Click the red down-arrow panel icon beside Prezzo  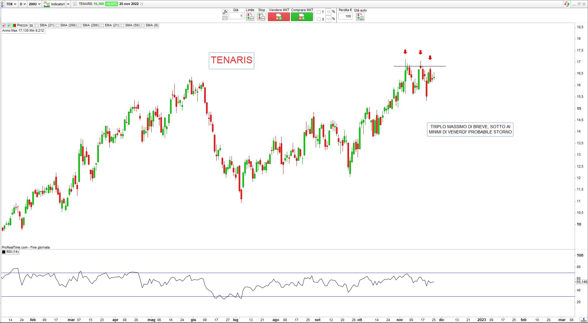[4, 25]
